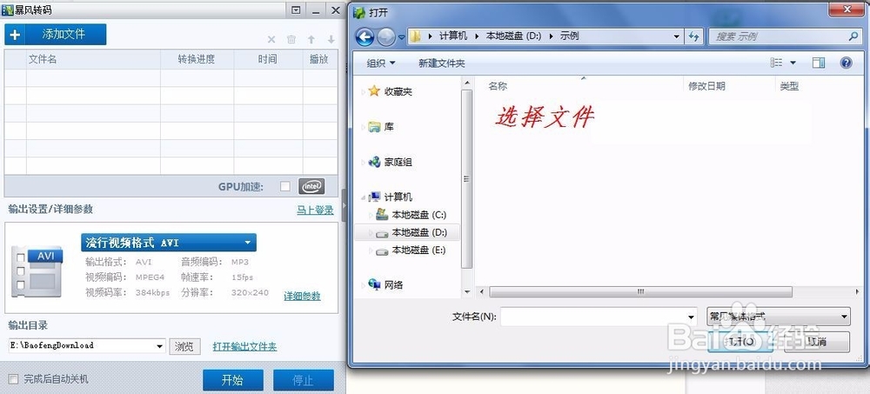The height and width of the screenshot is (394, 870).
Task: Click the trash delete icon in Baofeng list toolbar
Action: pyautogui.click(x=291, y=39)
